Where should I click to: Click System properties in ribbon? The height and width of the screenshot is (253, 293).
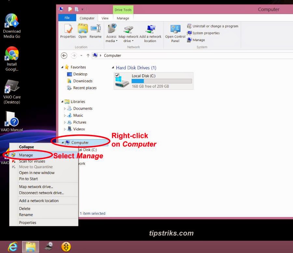tap(203, 33)
